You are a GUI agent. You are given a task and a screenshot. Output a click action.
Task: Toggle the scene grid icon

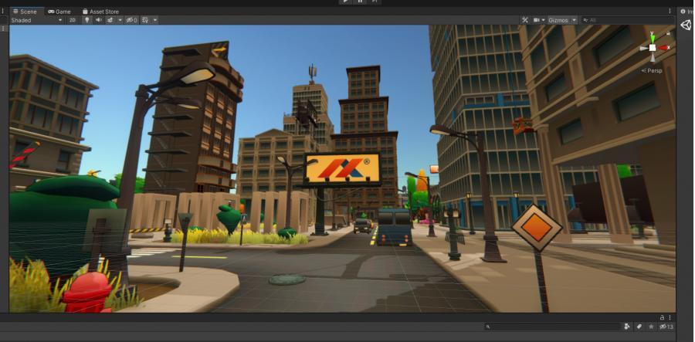145,20
